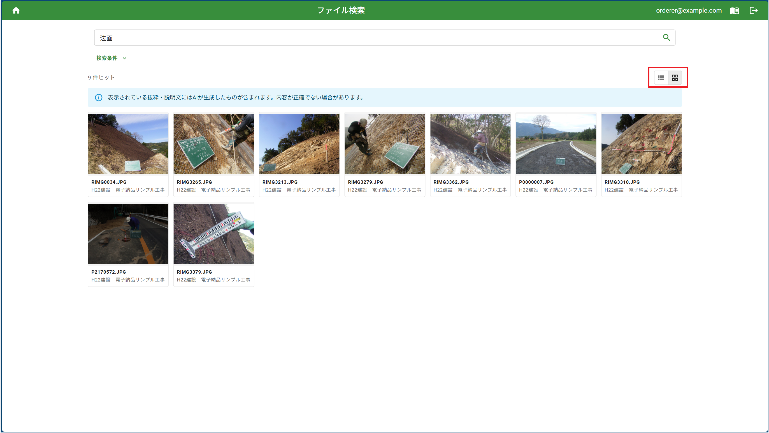Open the RIMG0034.JPG thumbnail image
The image size is (769, 433).
128,144
